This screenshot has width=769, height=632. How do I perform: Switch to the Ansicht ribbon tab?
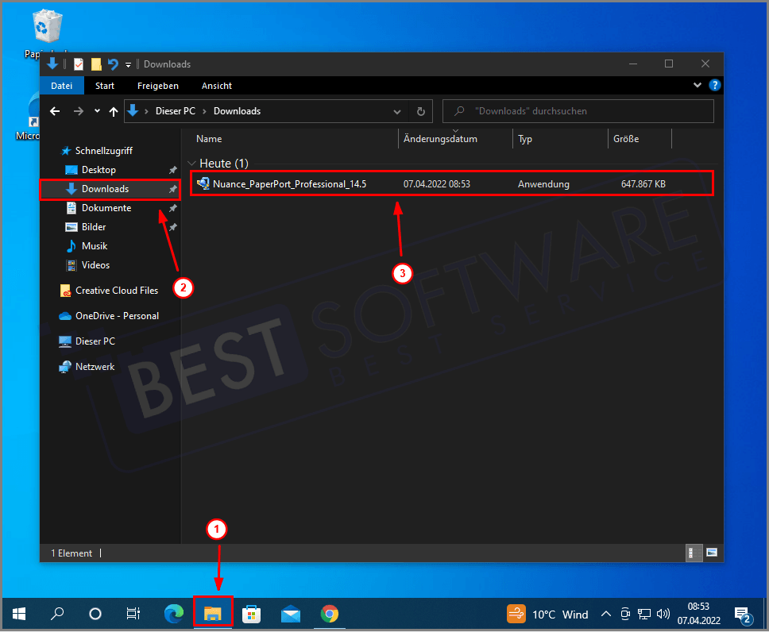pyautogui.click(x=217, y=86)
